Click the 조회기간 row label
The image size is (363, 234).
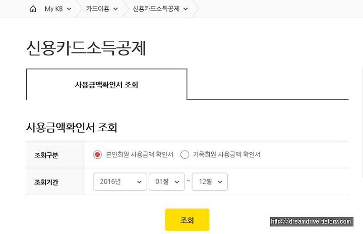[46, 182]
